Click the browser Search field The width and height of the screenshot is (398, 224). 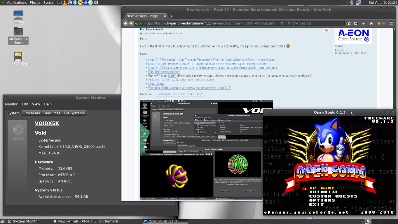(319, 23)
